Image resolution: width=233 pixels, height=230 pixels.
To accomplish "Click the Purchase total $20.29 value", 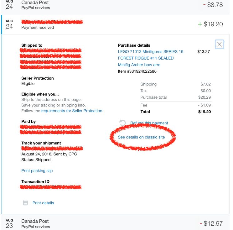I will click(x=204, y=97).
